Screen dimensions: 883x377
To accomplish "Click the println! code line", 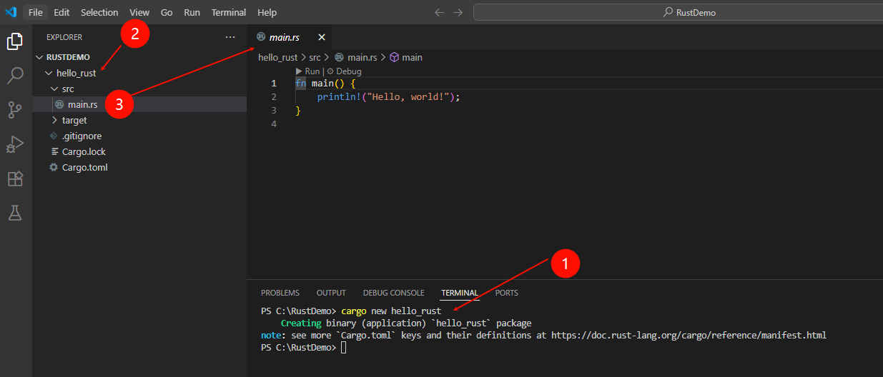I will pos(389,97).
